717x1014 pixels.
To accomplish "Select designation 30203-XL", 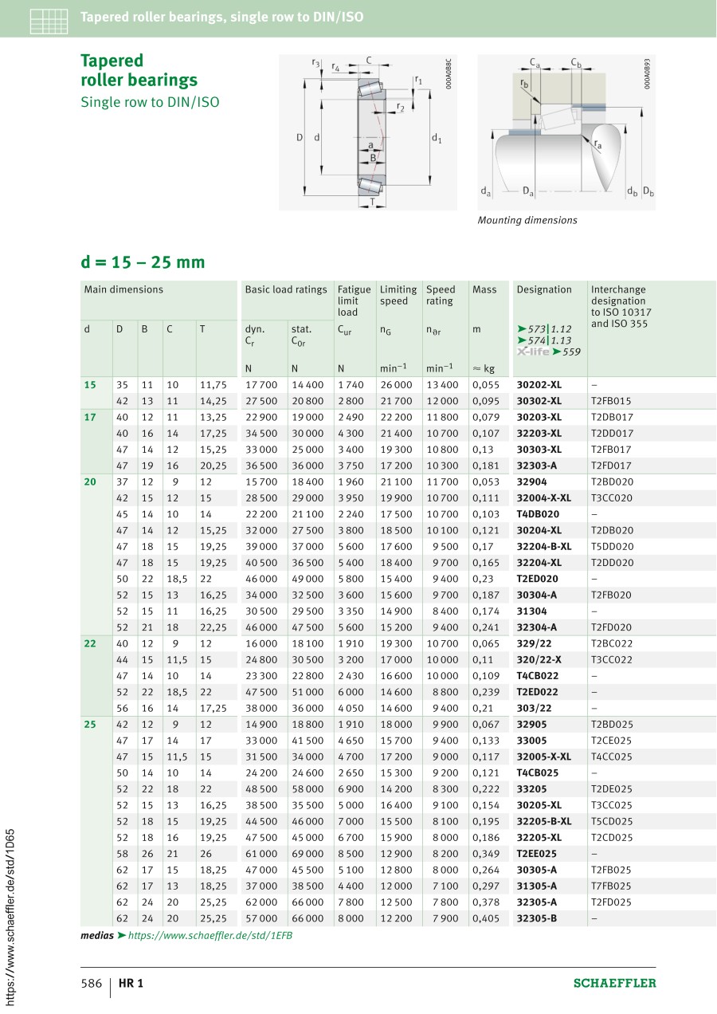I will click(539, 417).
